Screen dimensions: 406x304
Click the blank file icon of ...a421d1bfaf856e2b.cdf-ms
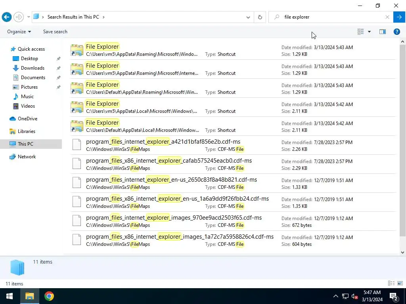click(x=77, y=144)
